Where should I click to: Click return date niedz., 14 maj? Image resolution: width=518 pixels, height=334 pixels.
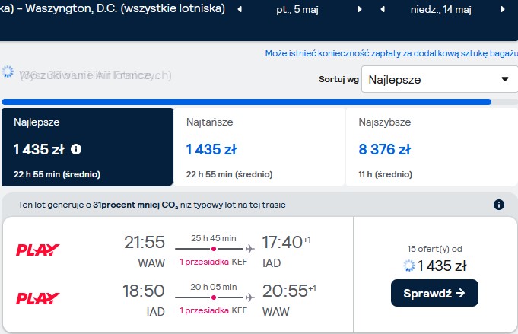(440, 10)
